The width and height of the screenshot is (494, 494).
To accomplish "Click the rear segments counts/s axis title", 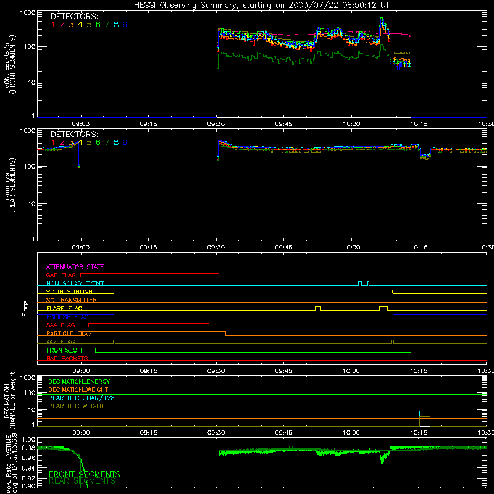I will tap(9, 185).
